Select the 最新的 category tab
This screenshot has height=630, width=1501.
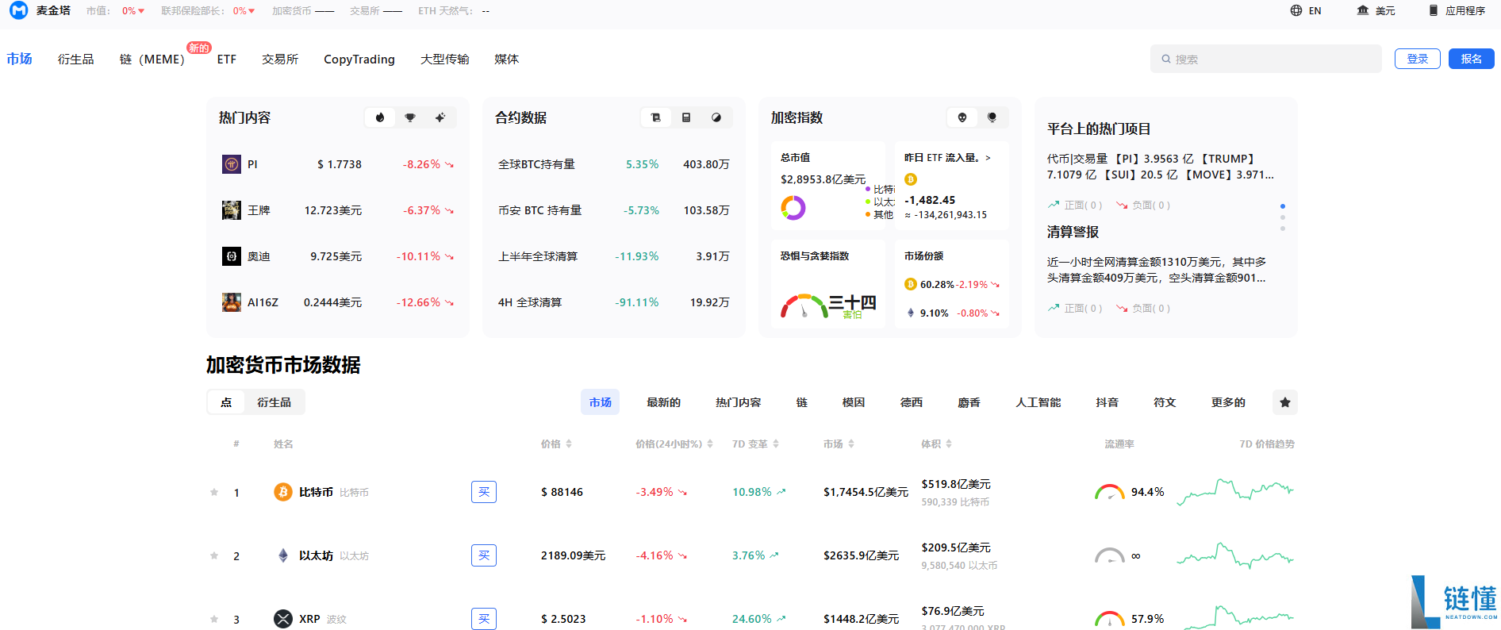[663, 402]
